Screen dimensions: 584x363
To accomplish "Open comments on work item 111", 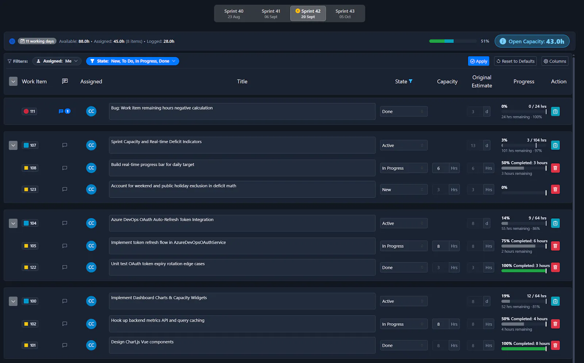I will click(x=64, y=111).
